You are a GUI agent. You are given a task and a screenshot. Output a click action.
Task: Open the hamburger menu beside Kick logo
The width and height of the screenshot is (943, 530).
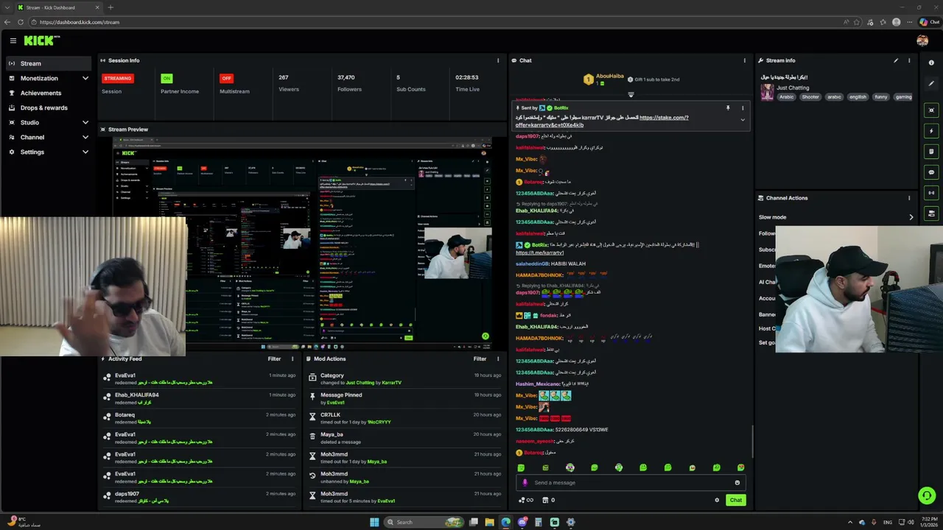[13, 41]
